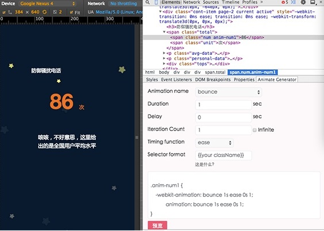Show more DevTools panels chevron

261,2
